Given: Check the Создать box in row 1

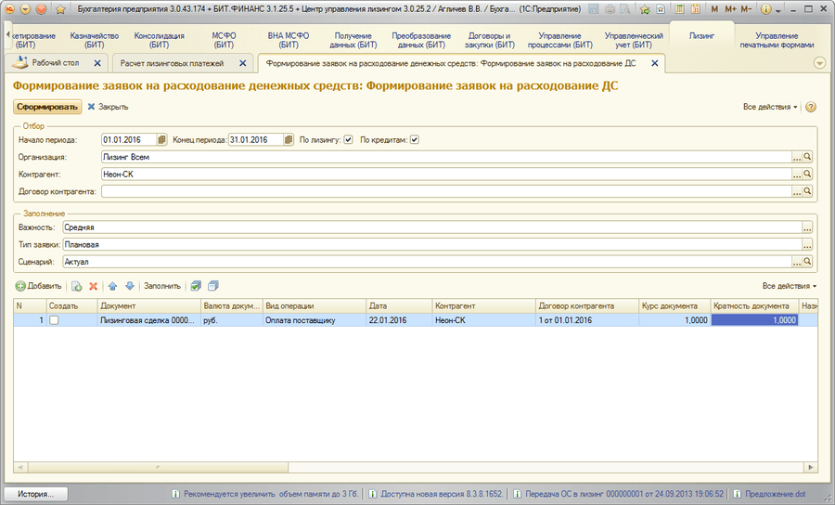Looking at the screenshot, I should [x=54, y=320].
